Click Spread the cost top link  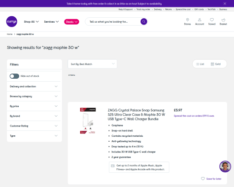pos(183,9)
